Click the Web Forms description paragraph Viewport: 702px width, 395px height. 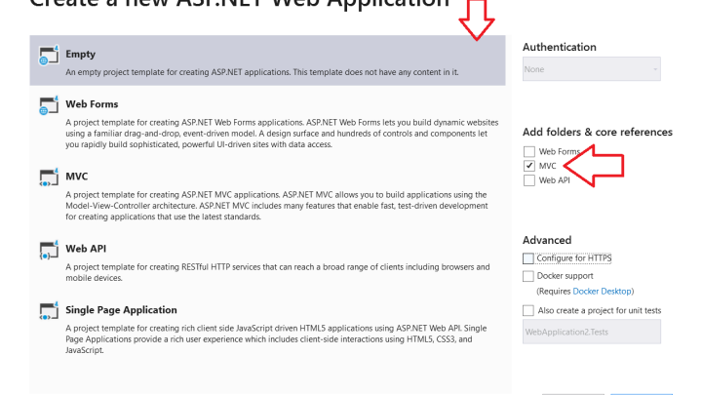(282, 134)
